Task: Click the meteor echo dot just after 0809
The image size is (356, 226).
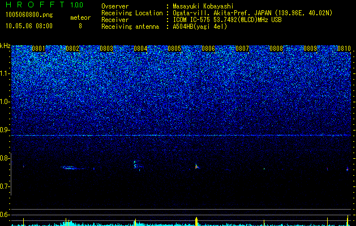Action: pos(327,169)
